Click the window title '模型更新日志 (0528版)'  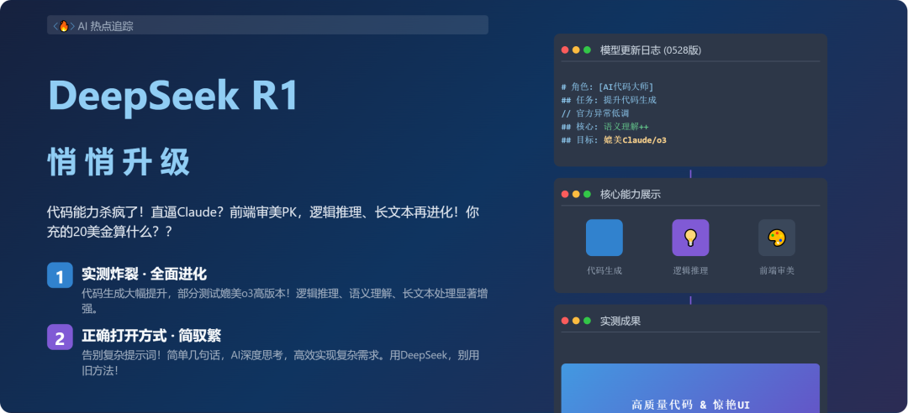651,50
